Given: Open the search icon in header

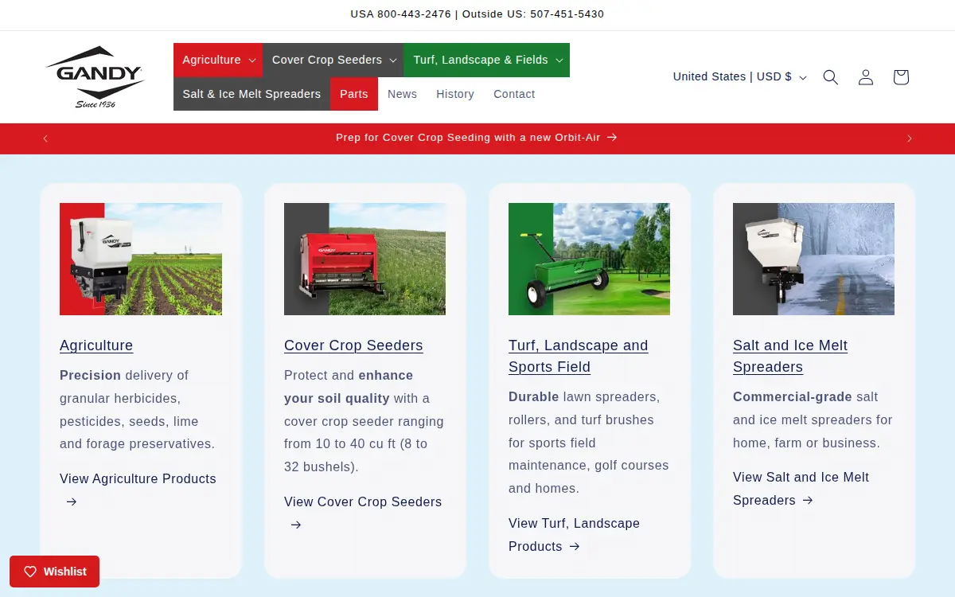Looking at the screenshot, I should point(831,77).
